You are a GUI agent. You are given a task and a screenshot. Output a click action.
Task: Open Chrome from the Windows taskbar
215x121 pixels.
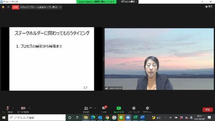[107, 118]
